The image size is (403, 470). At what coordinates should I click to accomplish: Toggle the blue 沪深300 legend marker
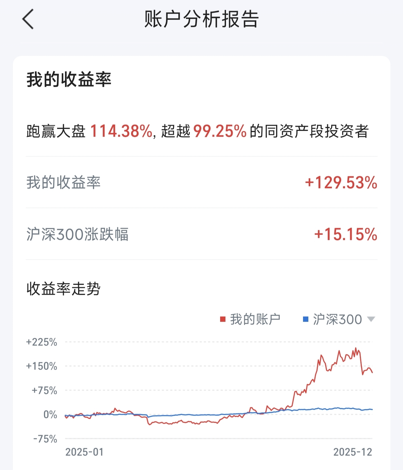tap(306, 319)
